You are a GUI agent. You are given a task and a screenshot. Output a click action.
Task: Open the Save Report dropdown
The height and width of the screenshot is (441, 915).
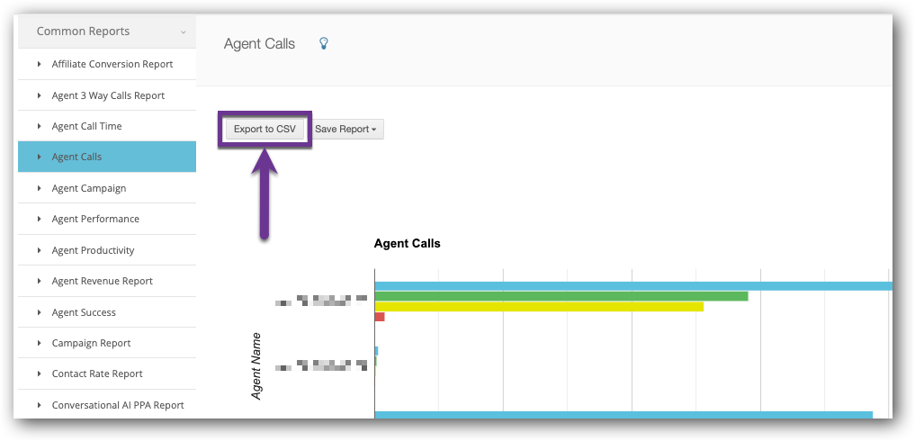(346, 129)
